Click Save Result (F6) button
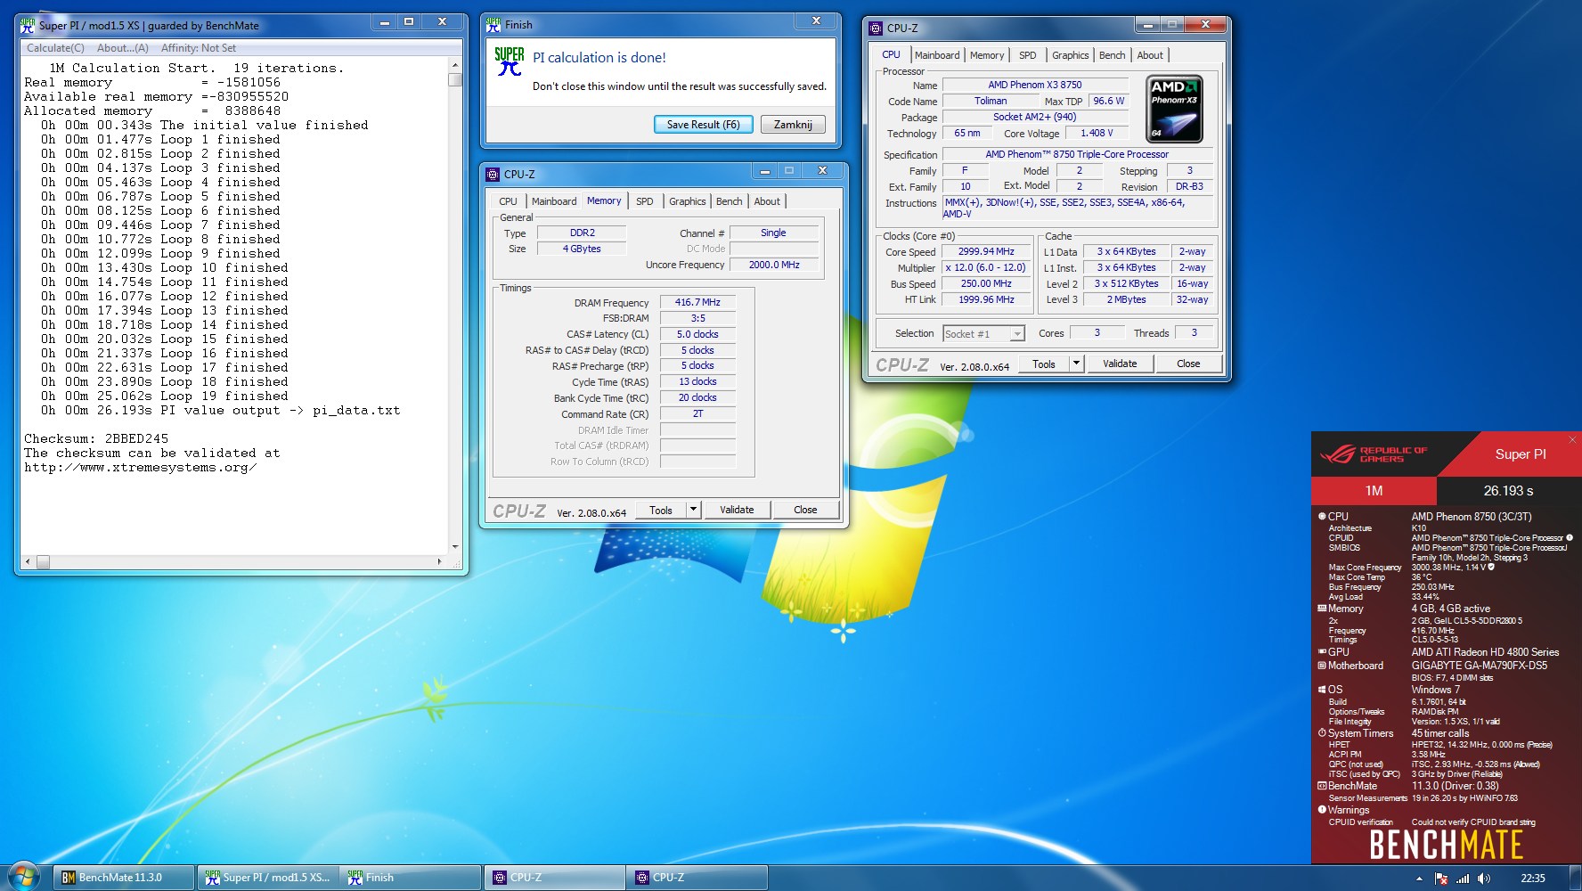The image size is (1582, 891). 704,125
